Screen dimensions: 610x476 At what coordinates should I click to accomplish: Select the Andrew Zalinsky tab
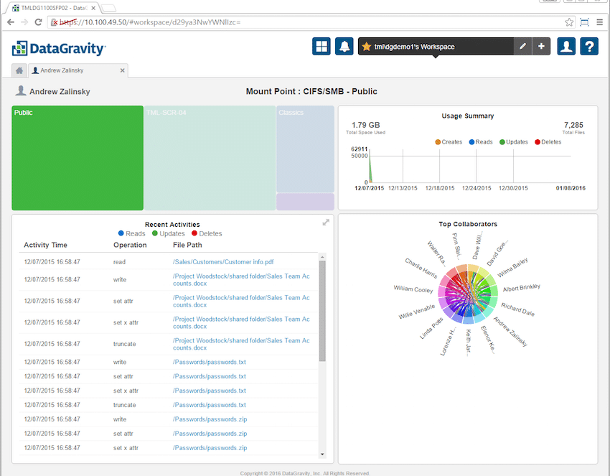pos(78,70)
